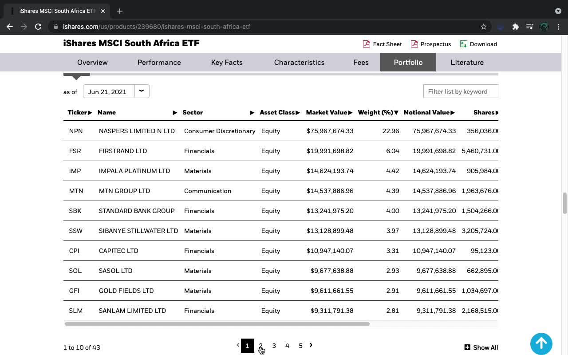The width and height of the screenshot is (568, 355).
Task: Click weight 22.96 cell
Action: pyautogui.click(x=391, y=131)
